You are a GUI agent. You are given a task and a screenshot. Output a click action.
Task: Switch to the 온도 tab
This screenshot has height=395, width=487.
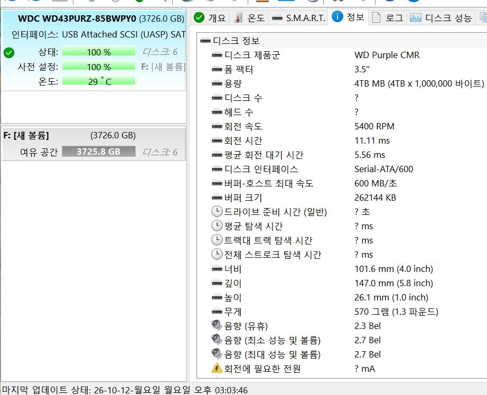pos(249,18)
